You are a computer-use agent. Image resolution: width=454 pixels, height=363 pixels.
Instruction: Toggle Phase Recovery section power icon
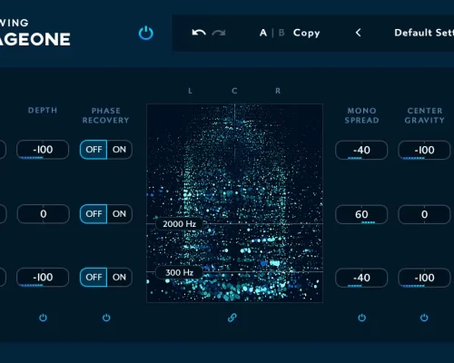(x=106, y=318)
